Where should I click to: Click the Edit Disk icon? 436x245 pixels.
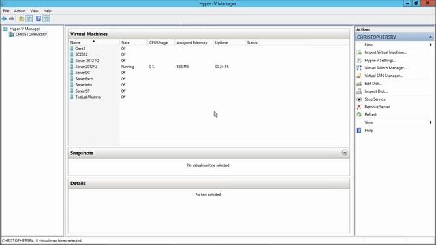click(x=359, y=84)
